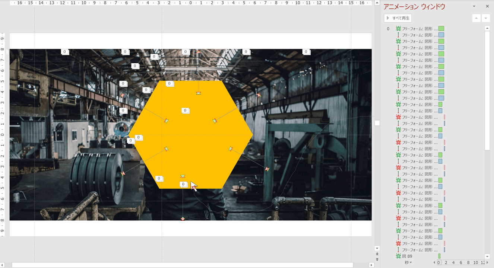Screen dimensions: 494x268
Task: Close the アニメーション ウィンドウ pane
Action: pyautogui.click(x=487, y=6)
